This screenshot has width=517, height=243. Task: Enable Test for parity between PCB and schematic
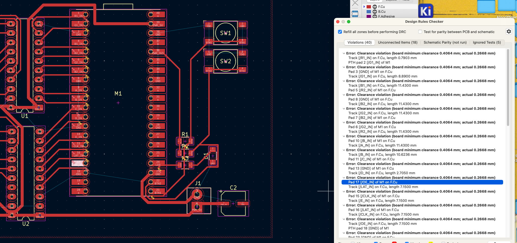coord(420,32)
